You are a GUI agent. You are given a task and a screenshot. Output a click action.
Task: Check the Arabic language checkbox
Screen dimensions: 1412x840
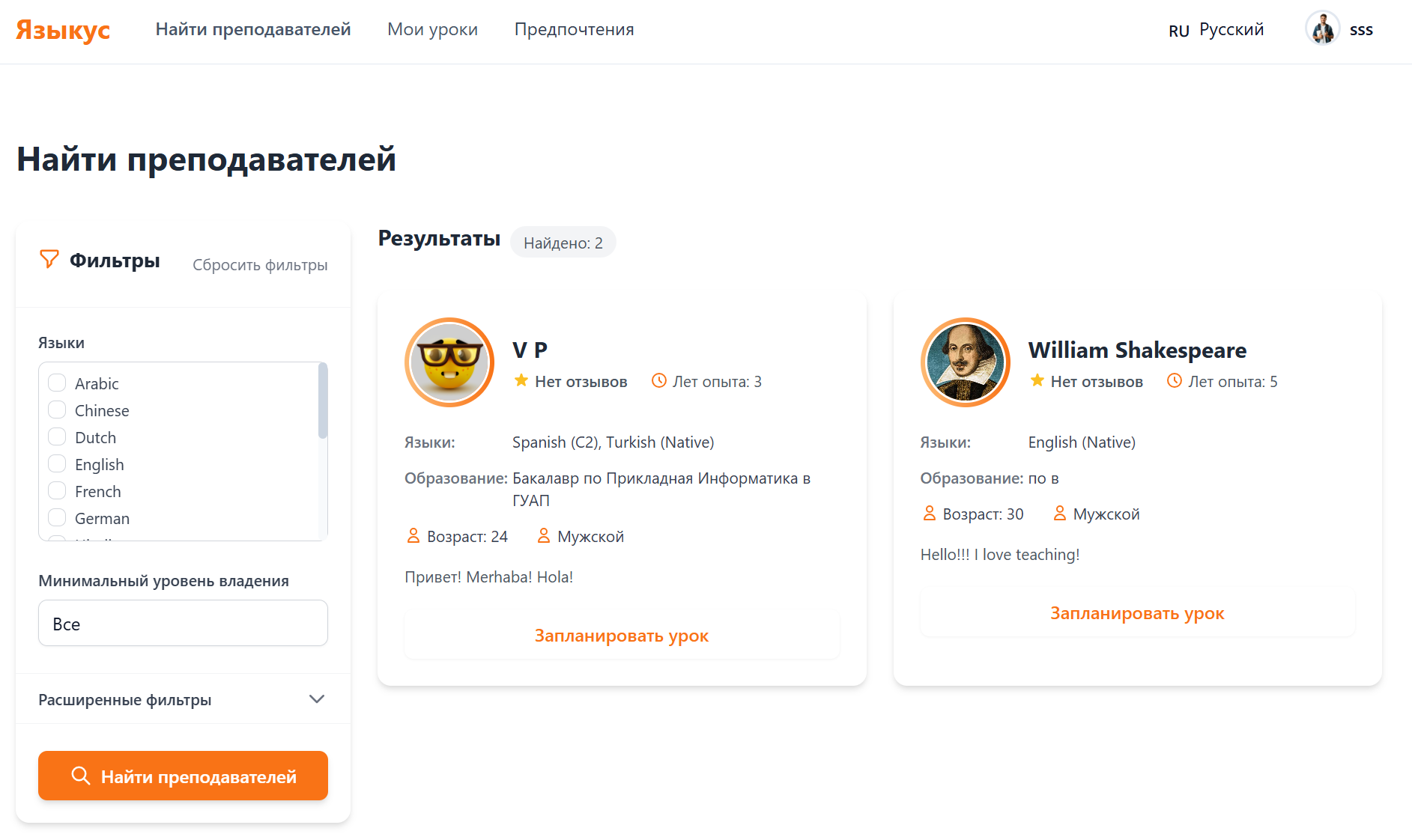[57, 383]
